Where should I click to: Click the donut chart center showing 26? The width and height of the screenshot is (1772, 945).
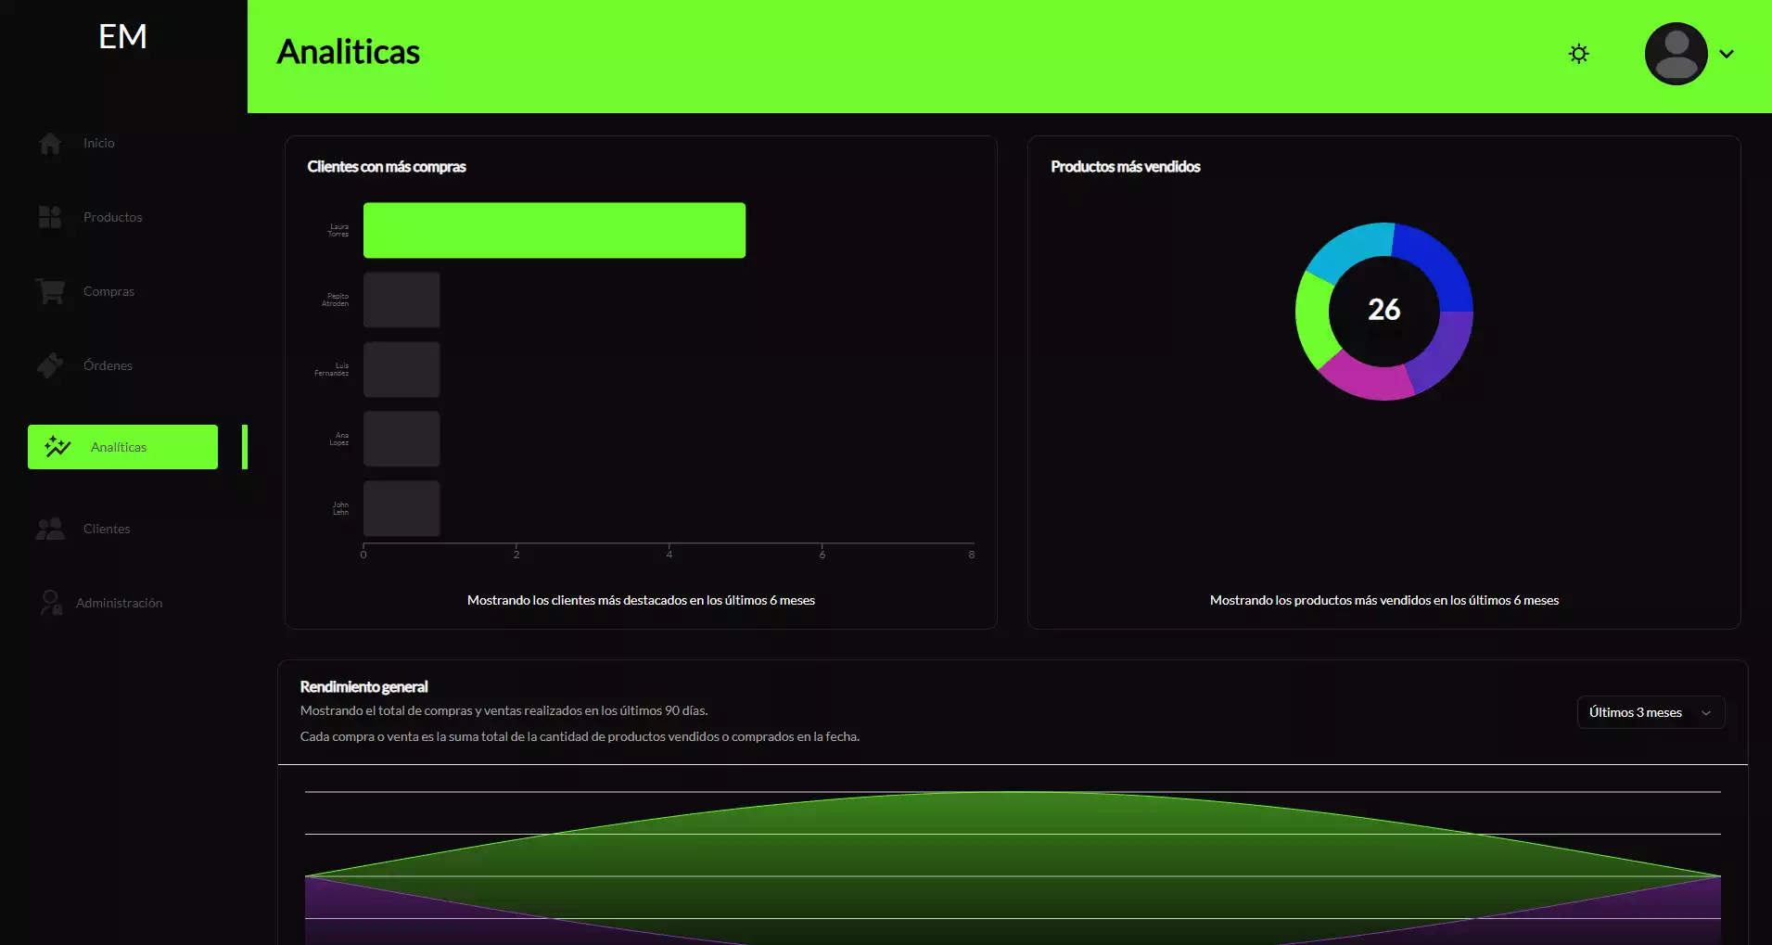pos(1383,311)
